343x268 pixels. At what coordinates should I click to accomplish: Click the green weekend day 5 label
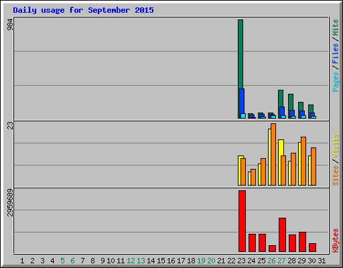tap(62, 261)
